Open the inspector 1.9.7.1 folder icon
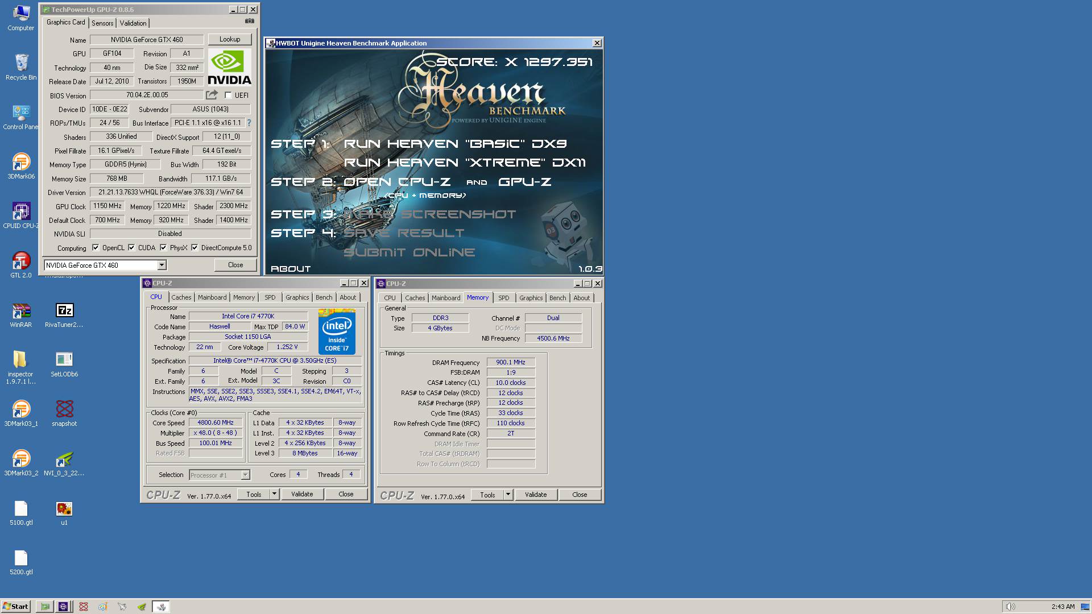The height and width of the screenshot is (614, 1092). tap(21, 367)
